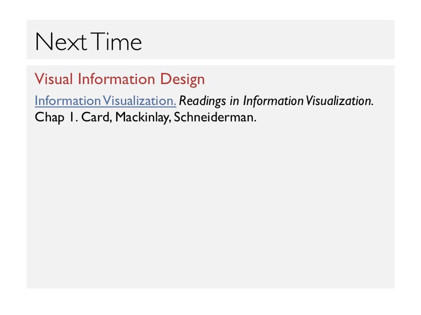Click the word Information in red heading
The height and width of the screenshot is (315, 421).
(116, 79)
